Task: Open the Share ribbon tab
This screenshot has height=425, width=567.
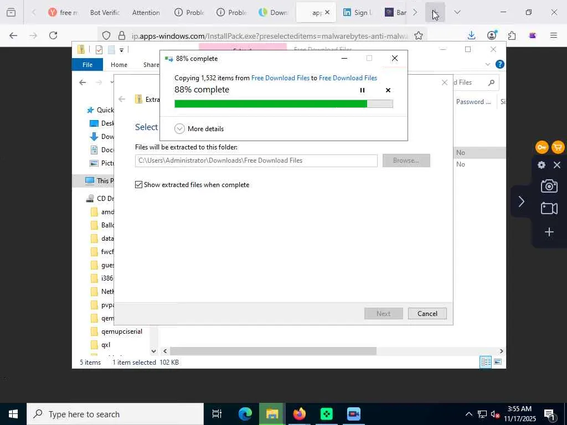Action: click(151, 65)
